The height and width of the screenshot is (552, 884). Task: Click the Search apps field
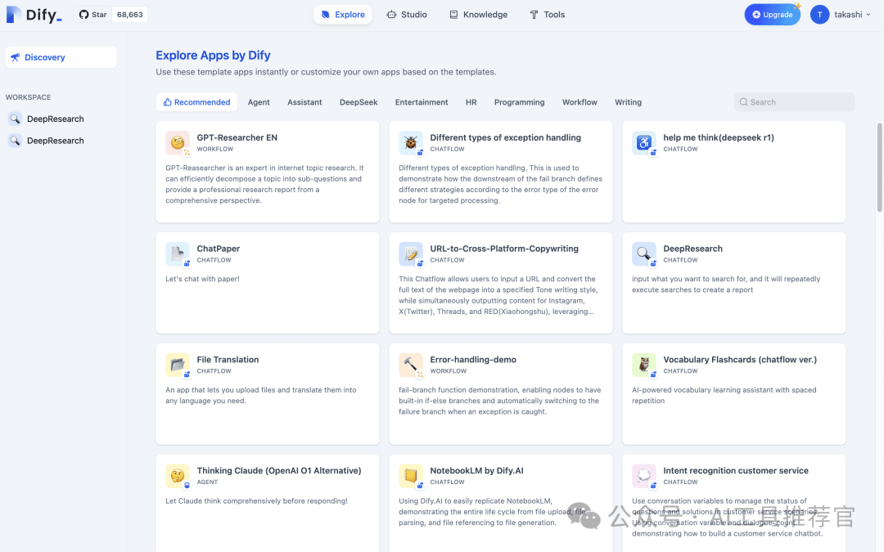click(x=794, y=102)
